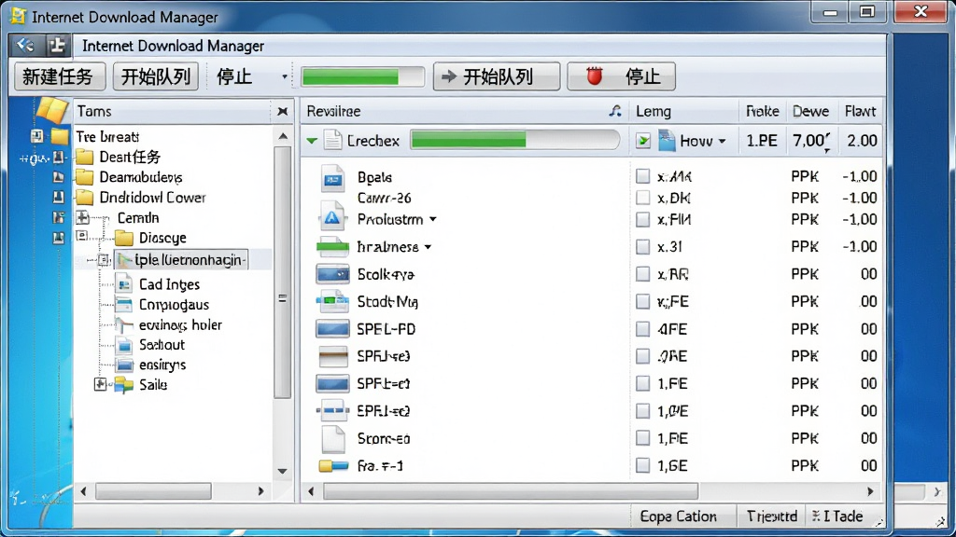Viewport: 956px width, 537px height.
Task: Click the EPFI file icon
Action: [x=333, y=411]
